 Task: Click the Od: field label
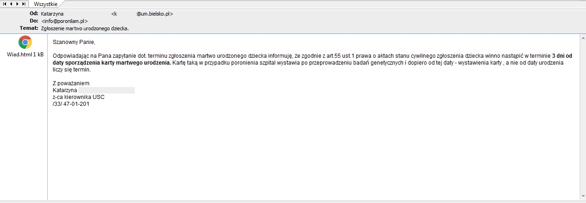click(34, 14)
